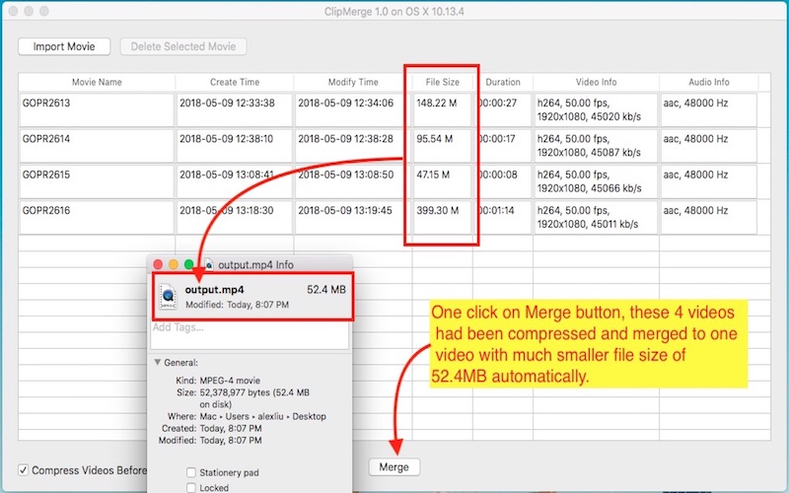Zoom the output.mp4 Info window

[188, 264]
